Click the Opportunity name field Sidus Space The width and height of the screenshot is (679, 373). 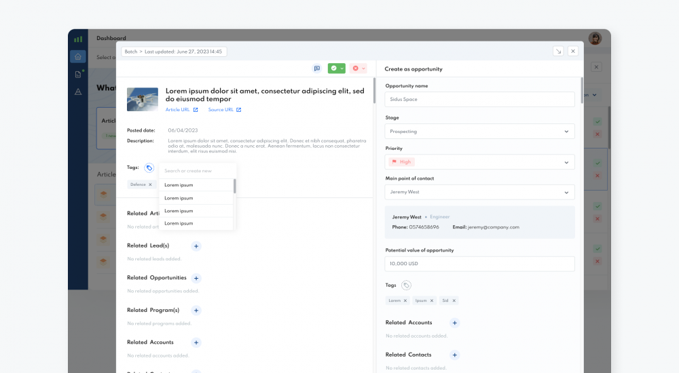tap(480, 100)
